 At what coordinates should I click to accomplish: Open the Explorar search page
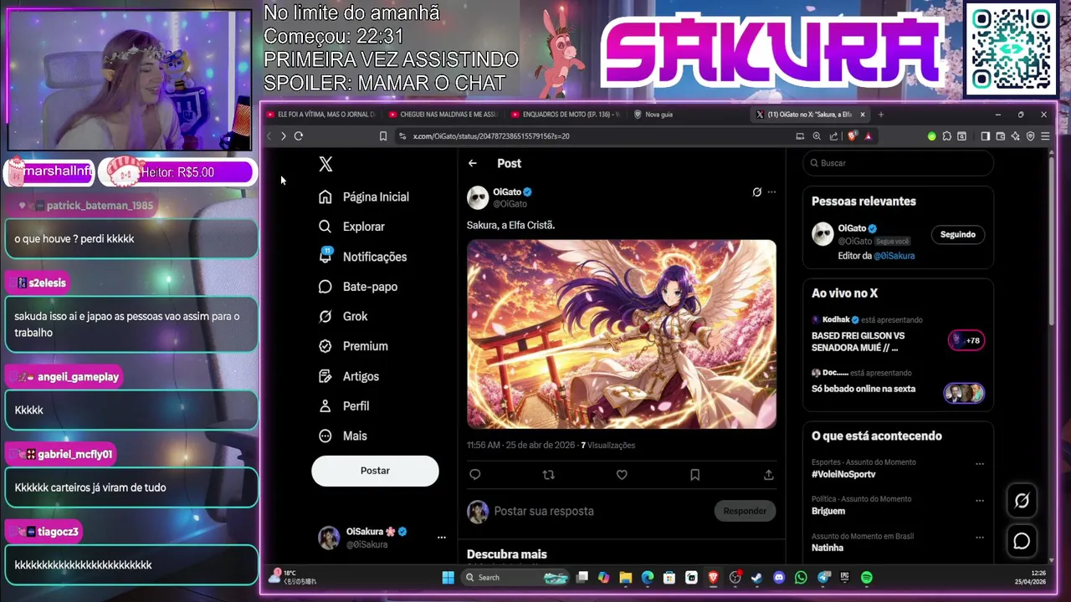pyautogui.click(x=351, y=227)
